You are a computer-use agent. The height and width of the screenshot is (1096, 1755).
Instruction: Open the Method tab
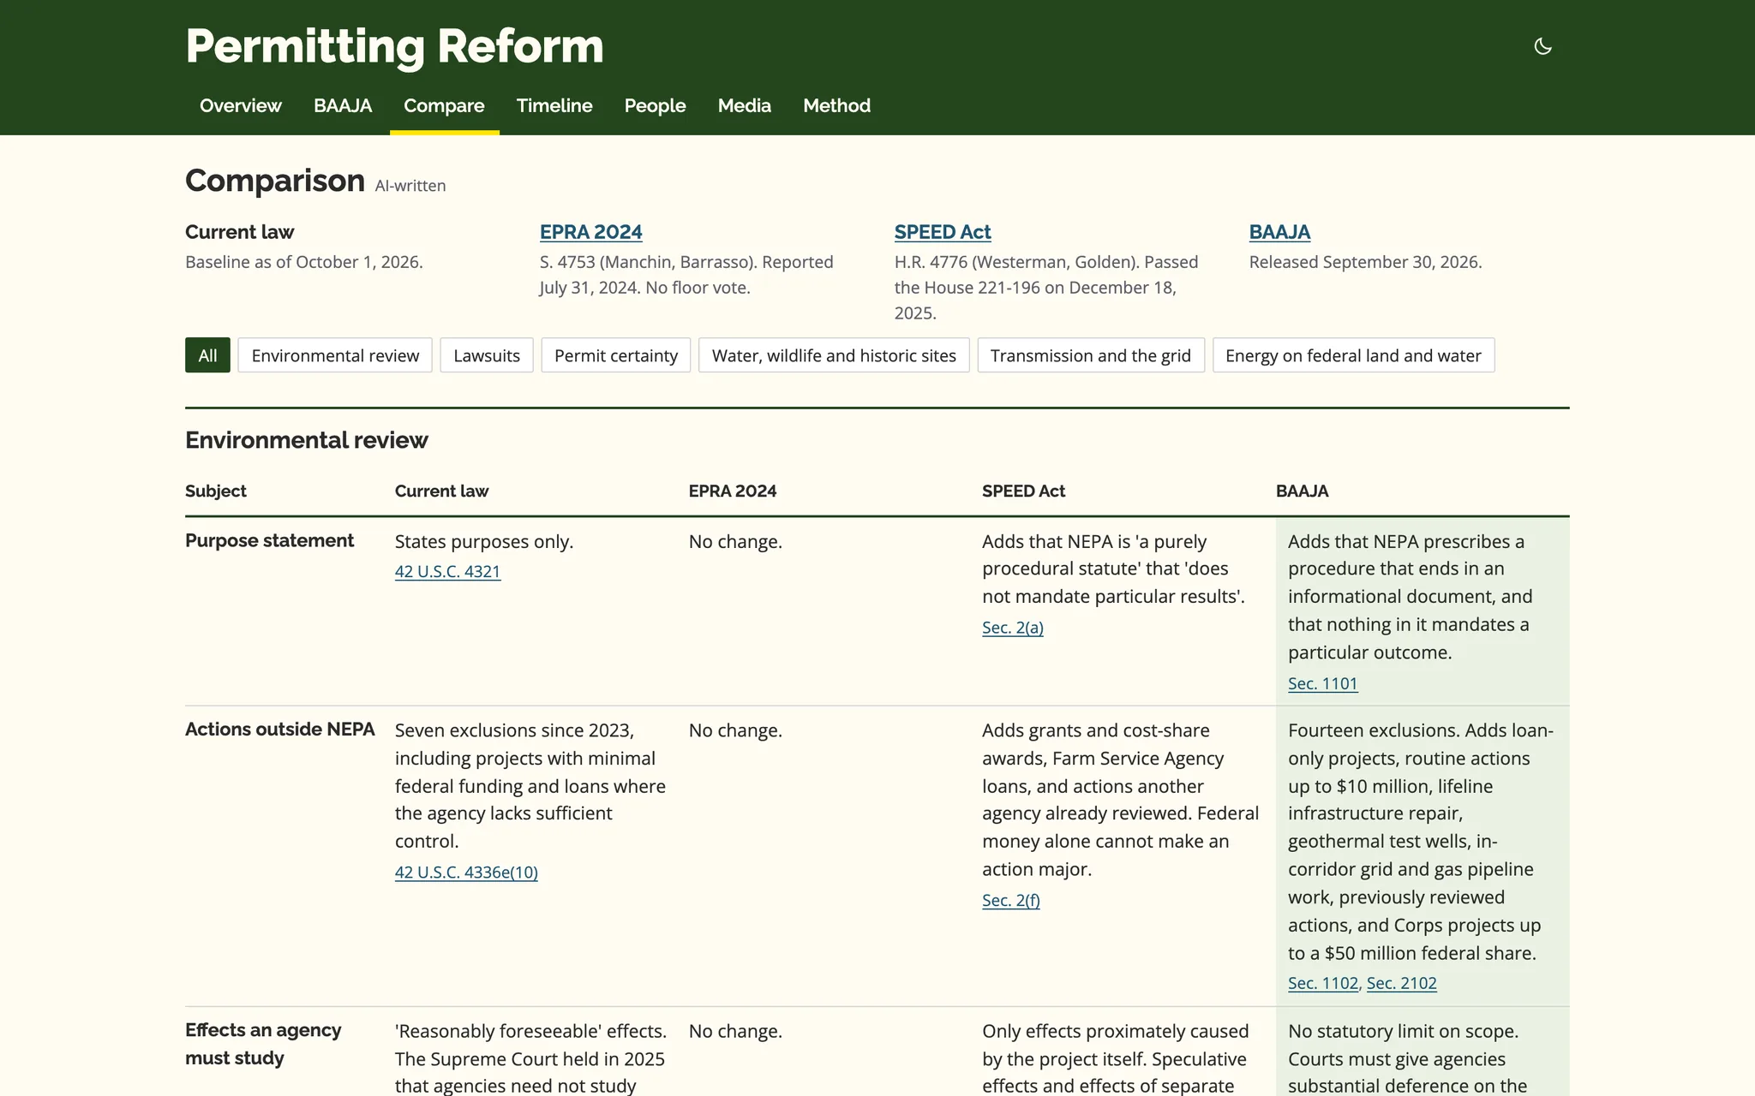point(836,105)
